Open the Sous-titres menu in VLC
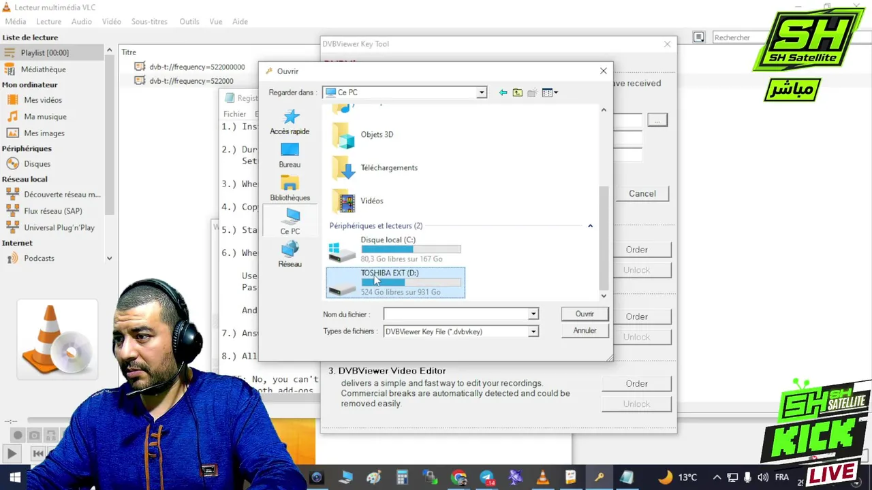872x490 pixels. point(149,22)
